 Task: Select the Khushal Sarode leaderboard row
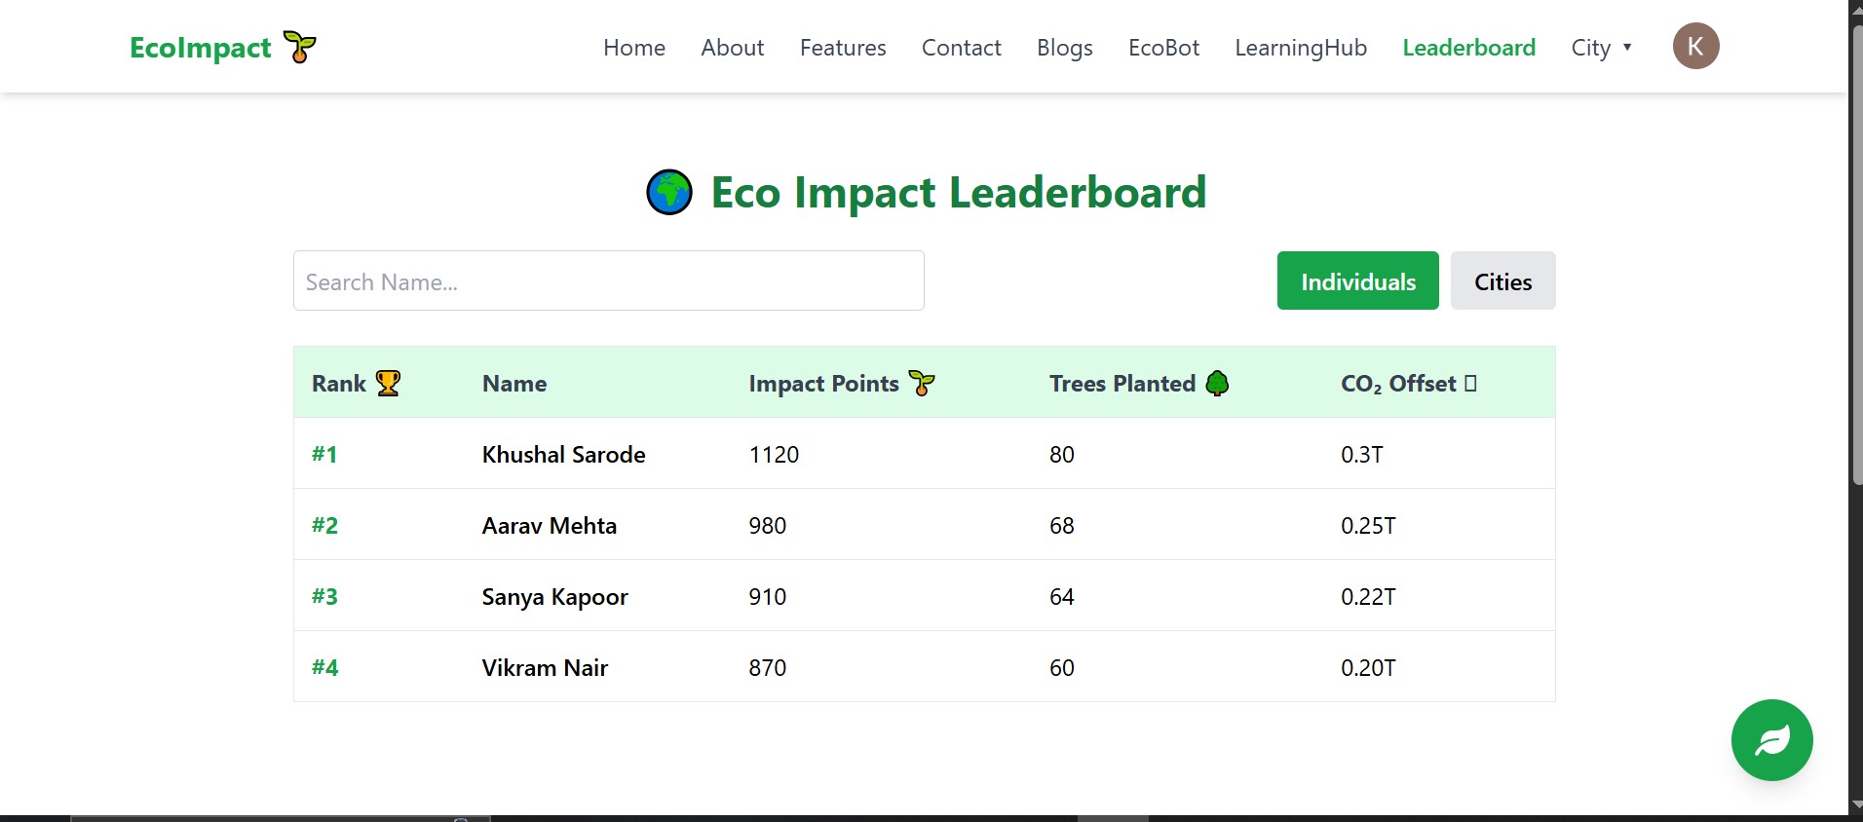point(924,454)
